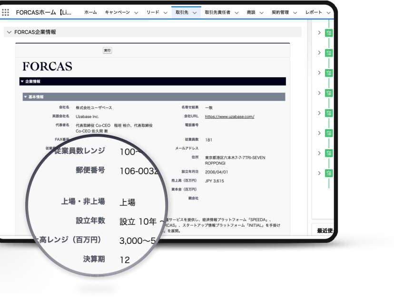Select the 名寄せ結果 value 一致
The image size is (394, 301).
coord(209,108)
